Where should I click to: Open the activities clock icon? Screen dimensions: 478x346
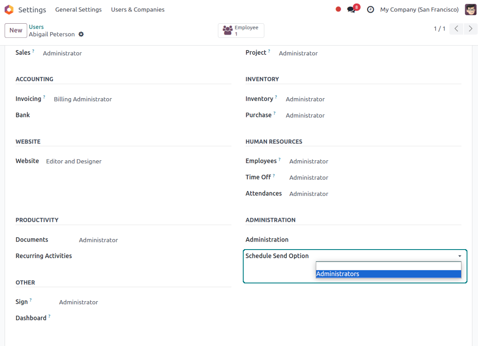tap(371, 10)
